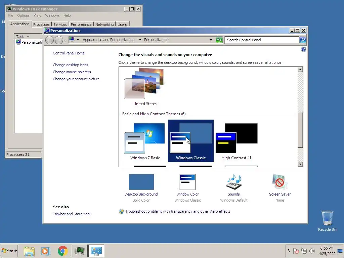
Task: Open Change your account picture link
Action: click(x=76, y=79)
